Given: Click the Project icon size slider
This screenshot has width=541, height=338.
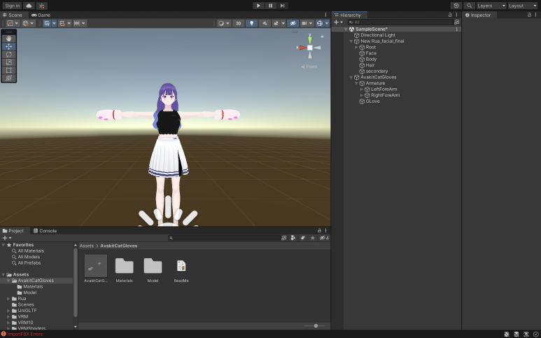Looking at the screenshot, I should (314, 325).
